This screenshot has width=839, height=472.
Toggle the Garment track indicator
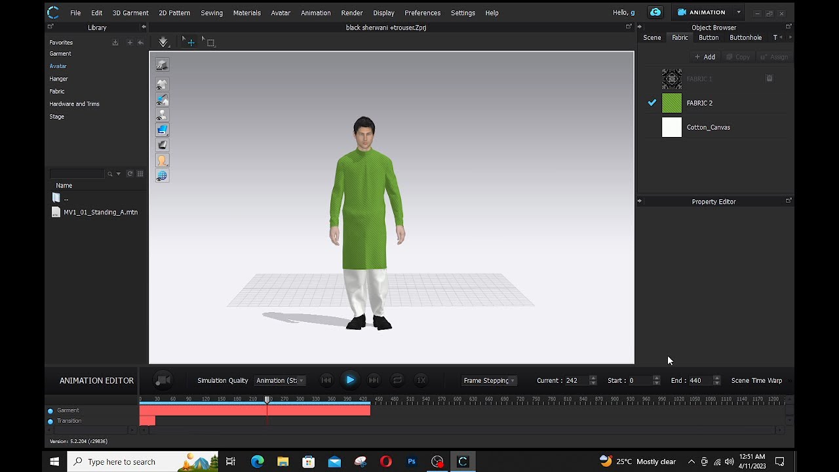(x=50, y=411)
